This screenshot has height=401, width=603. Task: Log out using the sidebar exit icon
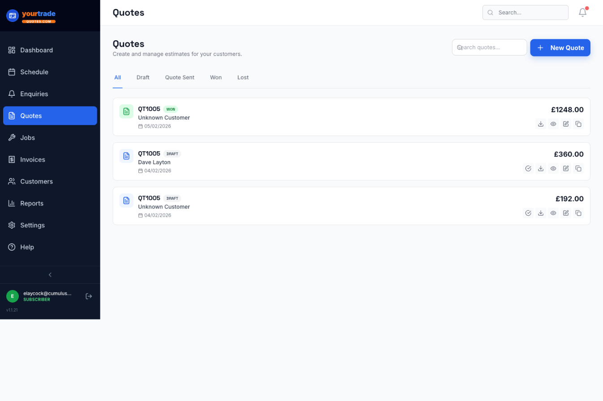(89, 296)
